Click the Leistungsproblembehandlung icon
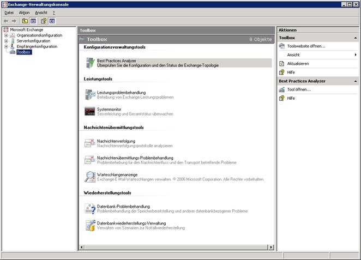The image size is (361, 260). [90, 94]
